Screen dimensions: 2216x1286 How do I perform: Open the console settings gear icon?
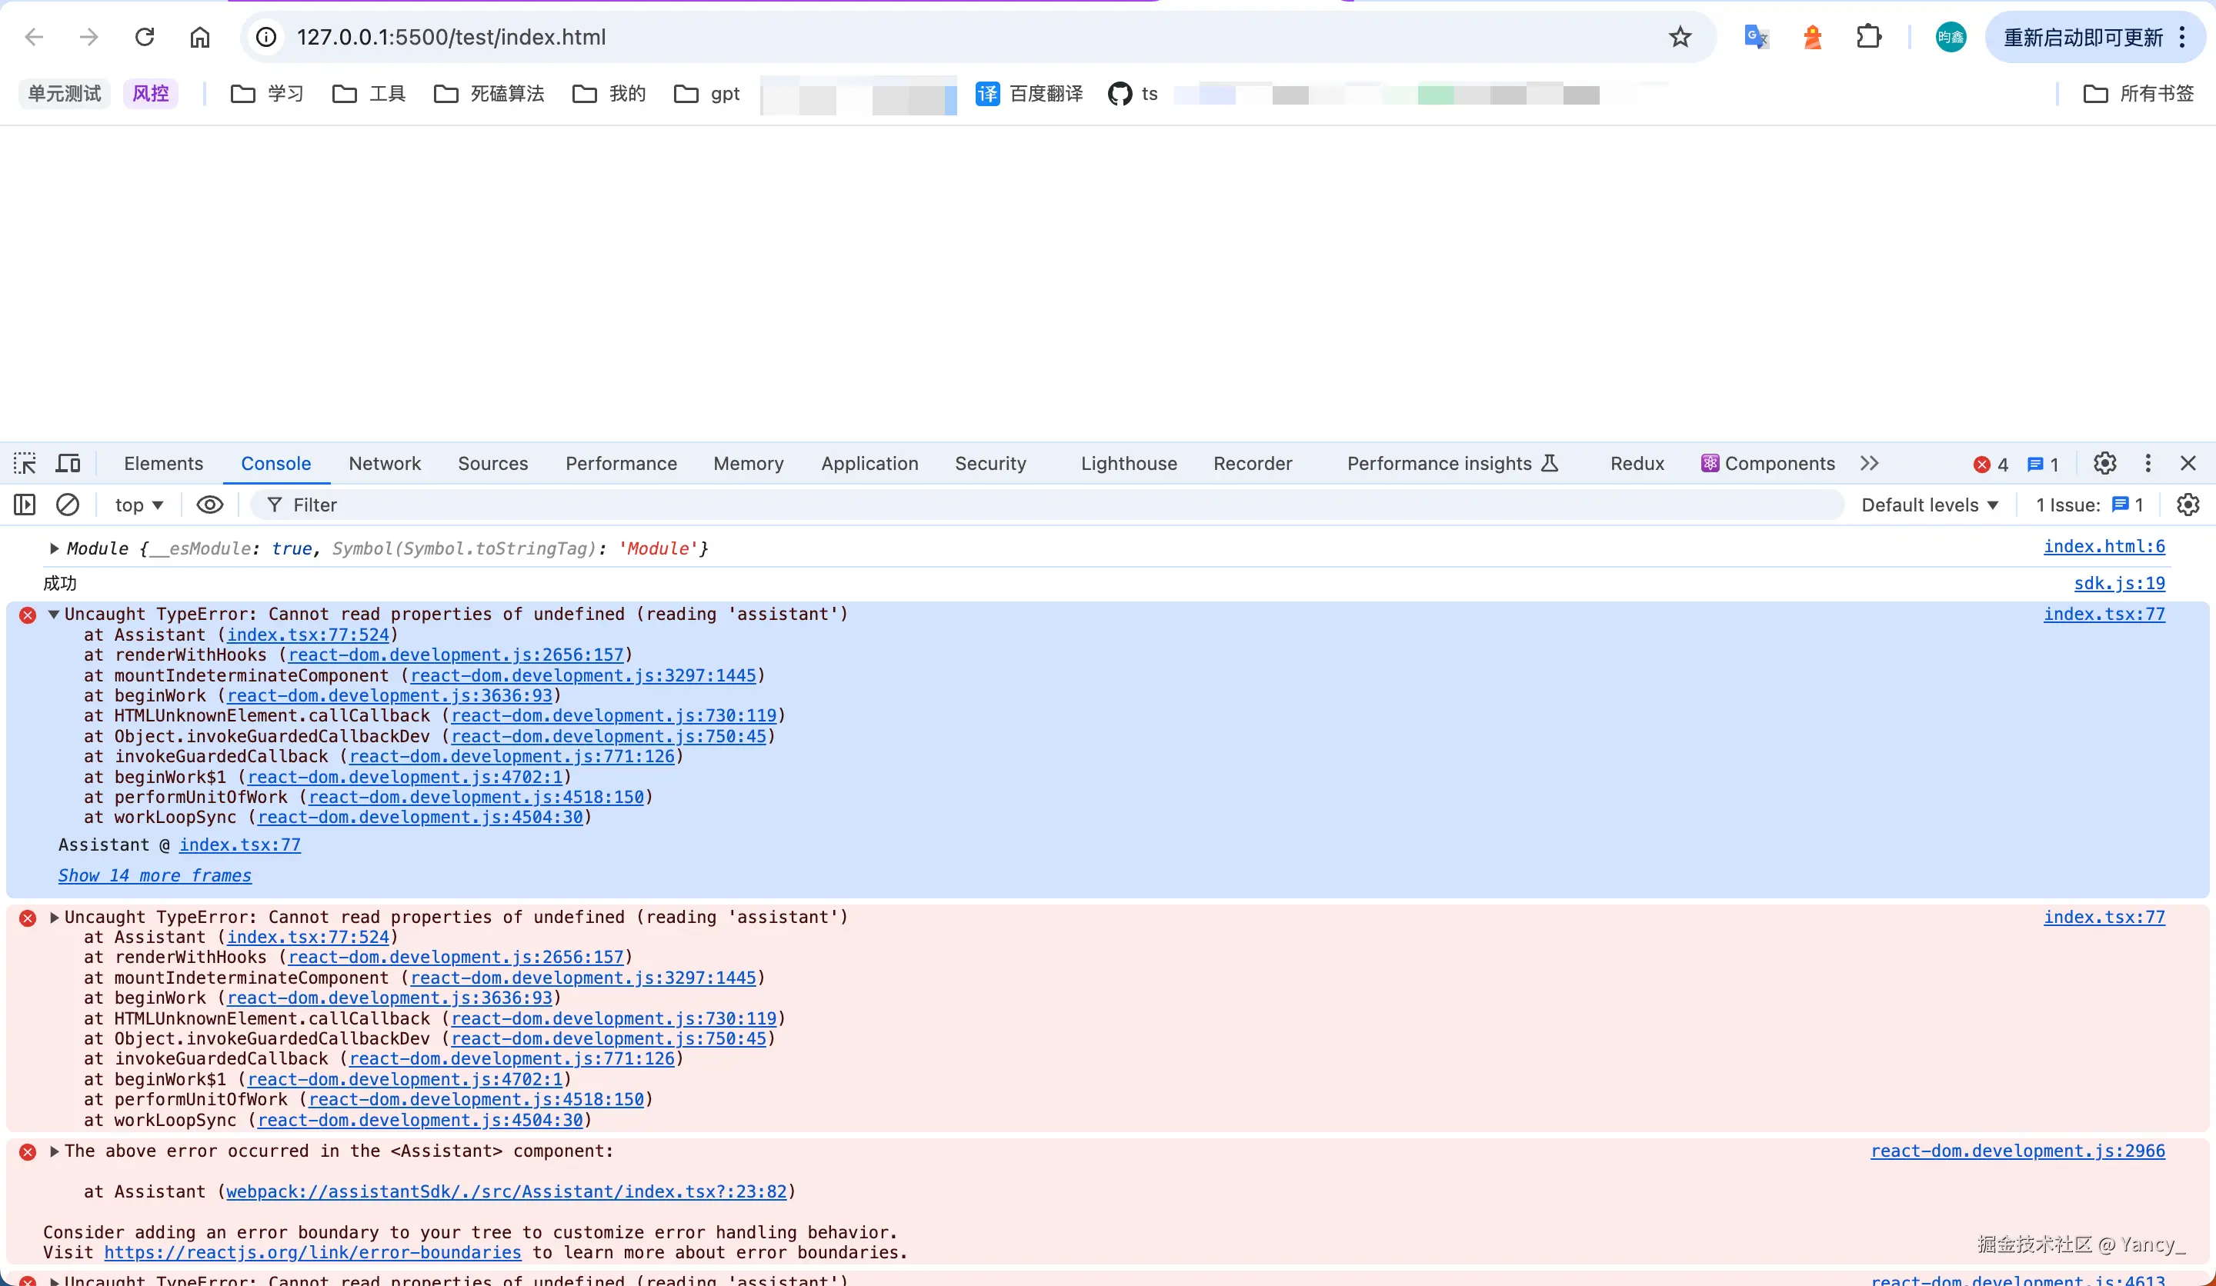point(2188,505)
